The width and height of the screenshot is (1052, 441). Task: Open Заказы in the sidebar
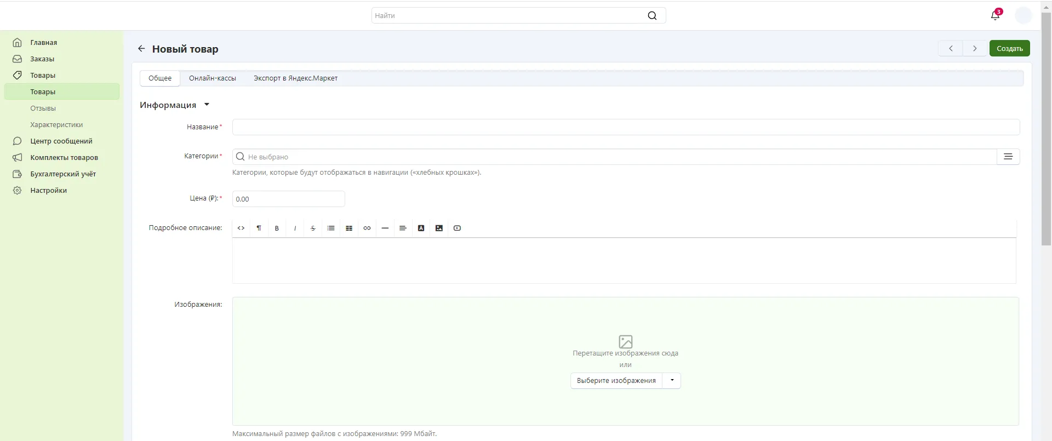(42, 59)
